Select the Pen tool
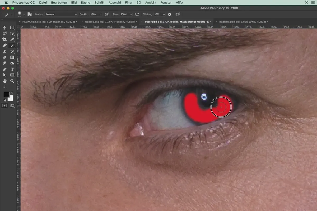 tap(4, 69)
